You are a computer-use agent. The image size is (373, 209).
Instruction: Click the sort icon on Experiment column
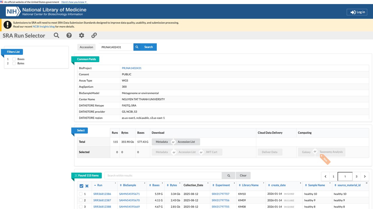(x=214, y=185)
